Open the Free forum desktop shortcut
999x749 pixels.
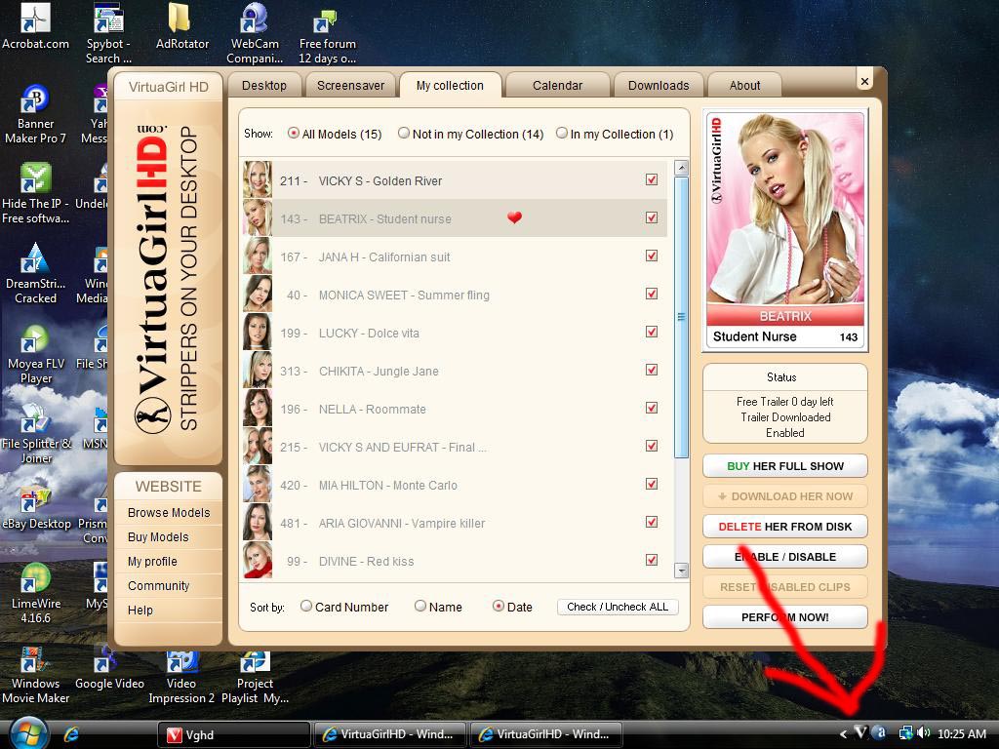[x=328, y=34]
